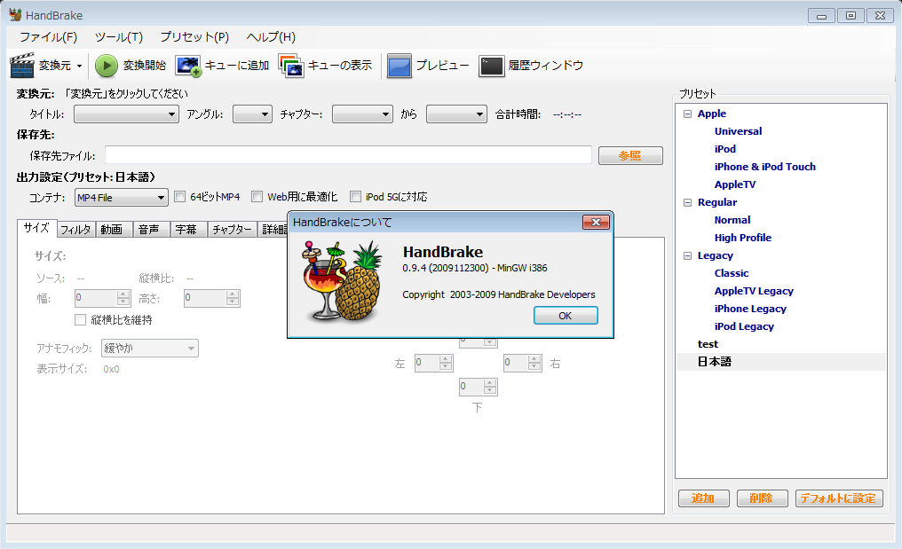Viewport: 902px width, 549px height.
Task: Click the Legacy group label in presets
Action: click(x=715, y=255)
